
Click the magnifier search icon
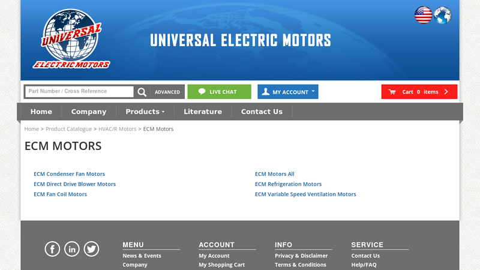click(x=142, y=92)
